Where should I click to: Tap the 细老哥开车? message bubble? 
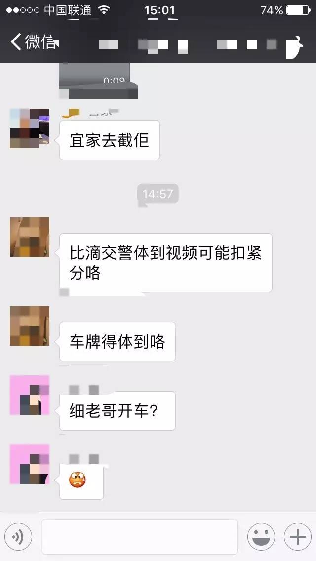coord(118,411)
